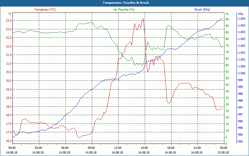Click the 75 humidity tick label
This screenshot has width=249, height=156.
(227, 46)
